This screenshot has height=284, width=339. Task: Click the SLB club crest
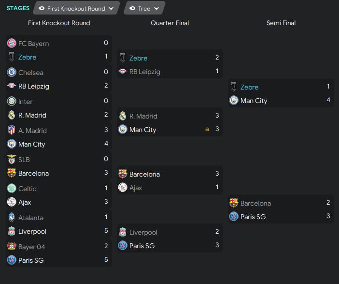(x=12, y=160)
